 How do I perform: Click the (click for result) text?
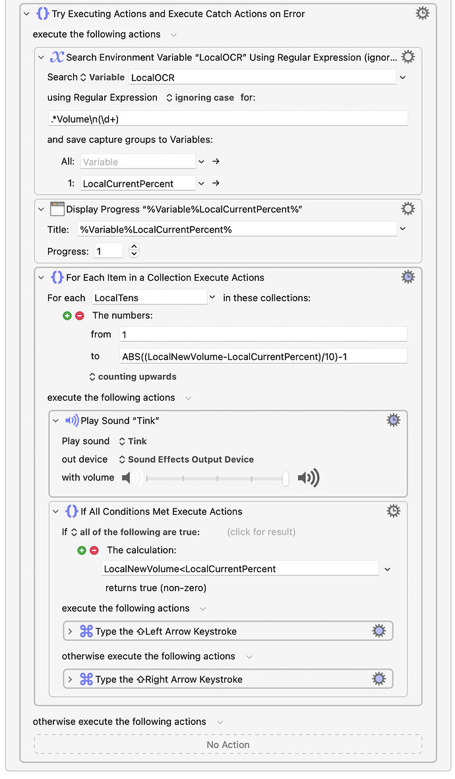261,532
